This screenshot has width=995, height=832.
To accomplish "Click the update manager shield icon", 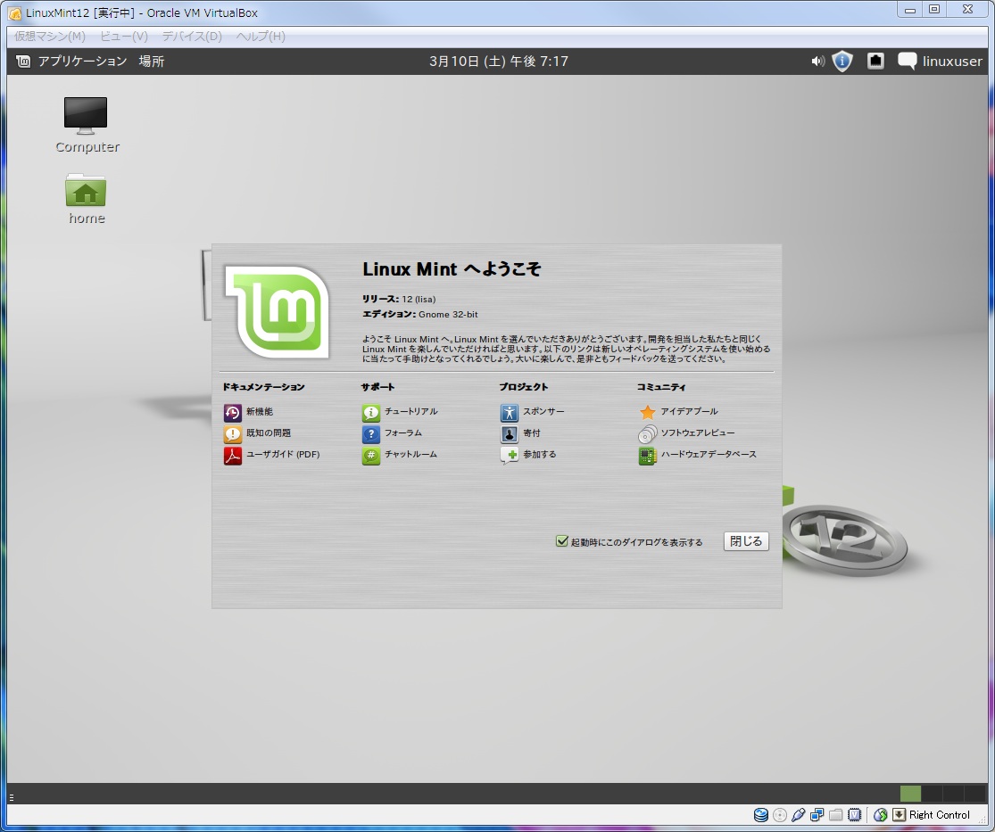I will click(x=842, y=62).
